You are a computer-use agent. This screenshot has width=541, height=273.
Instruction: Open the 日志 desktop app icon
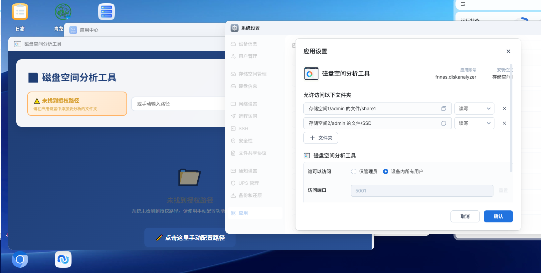click(x=20, y=12)
